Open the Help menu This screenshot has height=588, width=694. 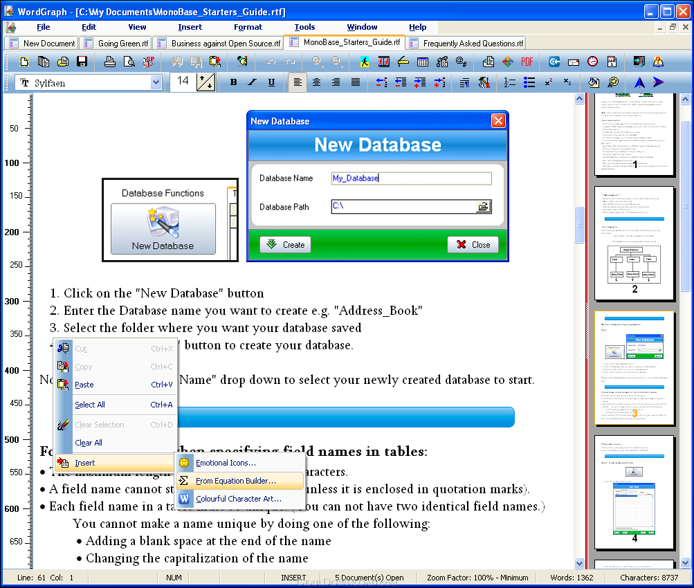point(417,27)
